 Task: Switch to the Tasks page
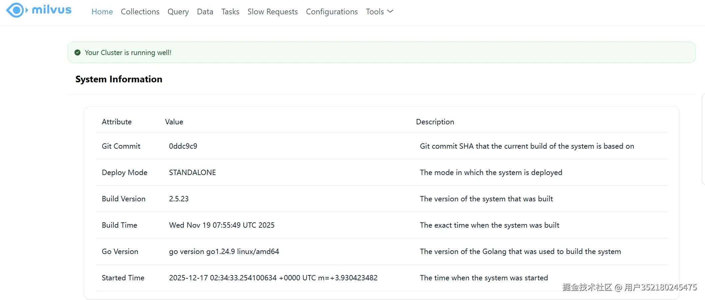coord(230,12)
